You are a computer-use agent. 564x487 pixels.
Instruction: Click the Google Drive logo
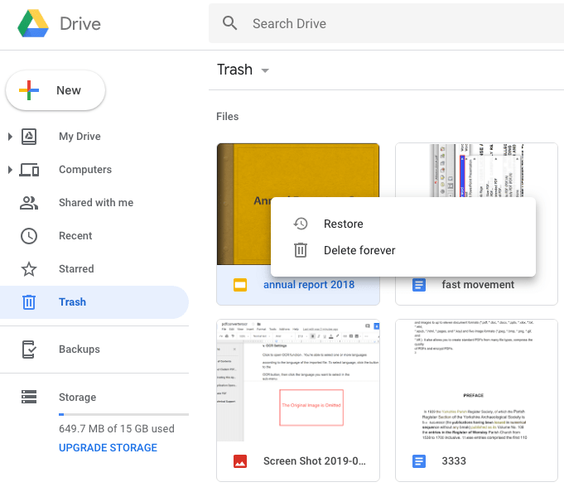click(x=33, y=23)
